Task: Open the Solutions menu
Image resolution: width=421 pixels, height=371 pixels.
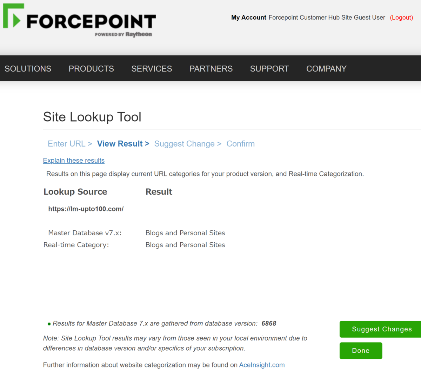Action: coord(28,69)
